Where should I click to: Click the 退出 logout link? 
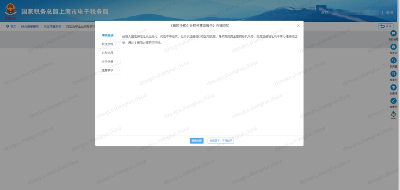[x=389, y=13]
